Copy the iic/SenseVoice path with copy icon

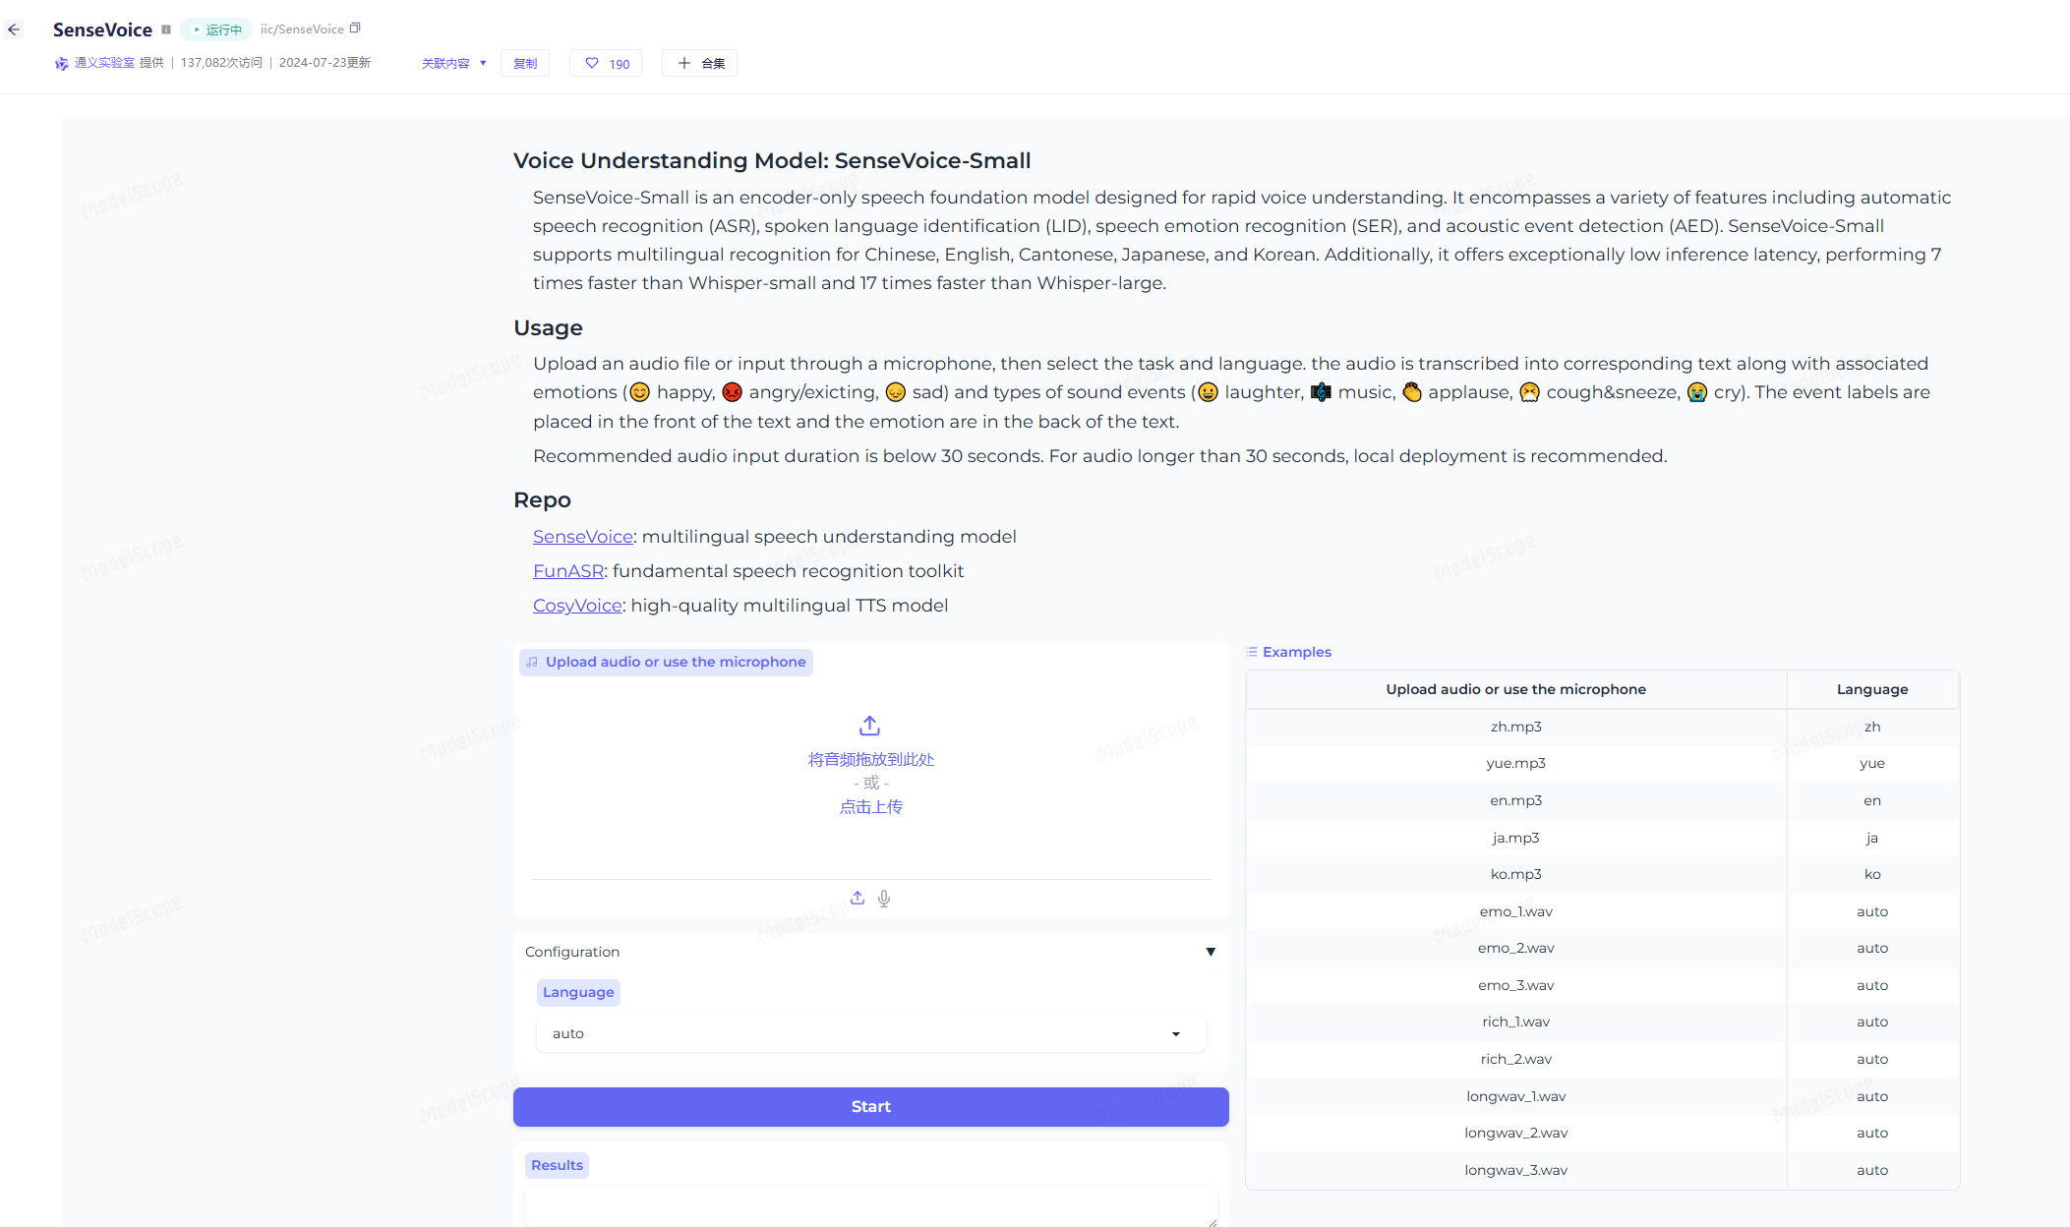[x=355, y=29]
